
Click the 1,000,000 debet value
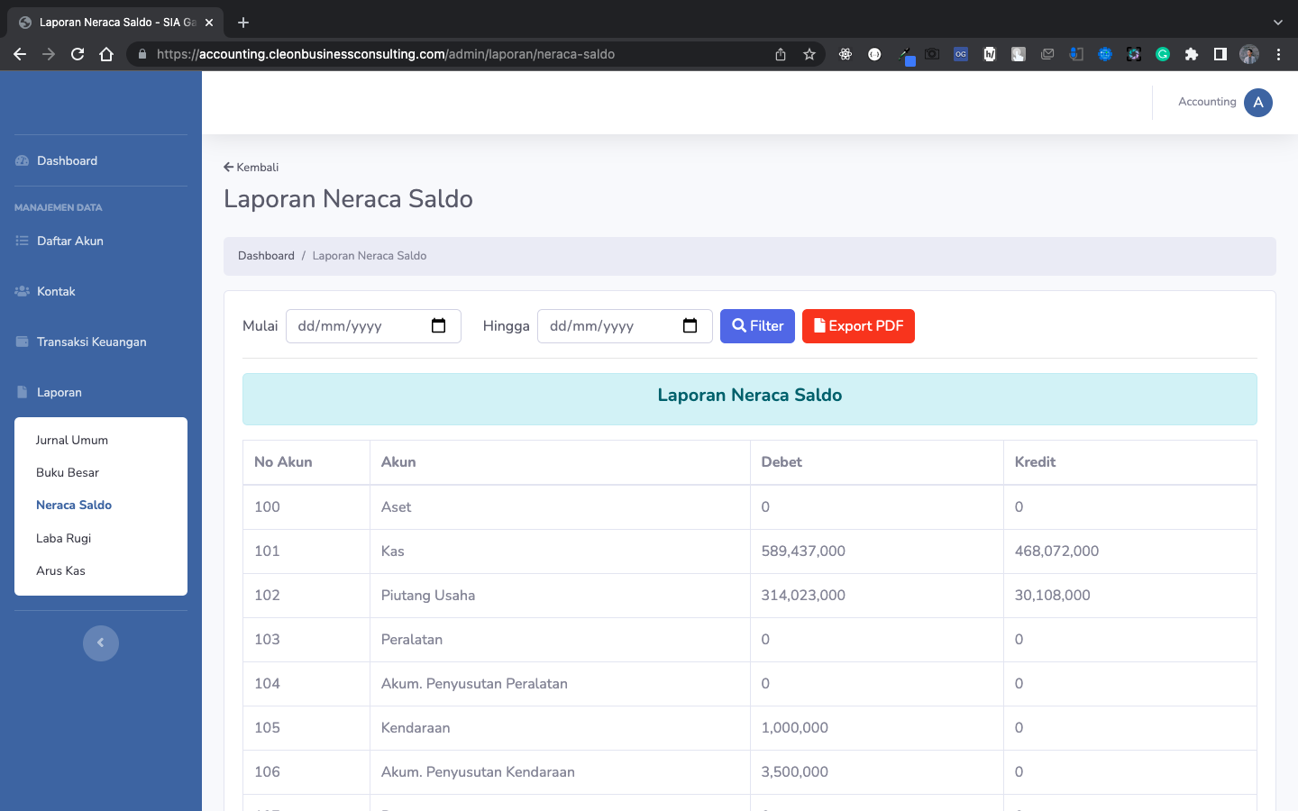(795, 728)
